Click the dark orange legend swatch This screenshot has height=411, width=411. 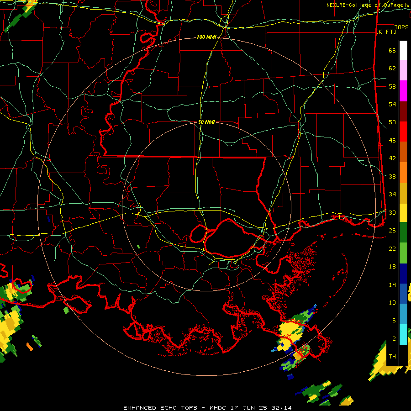point(403,152)
